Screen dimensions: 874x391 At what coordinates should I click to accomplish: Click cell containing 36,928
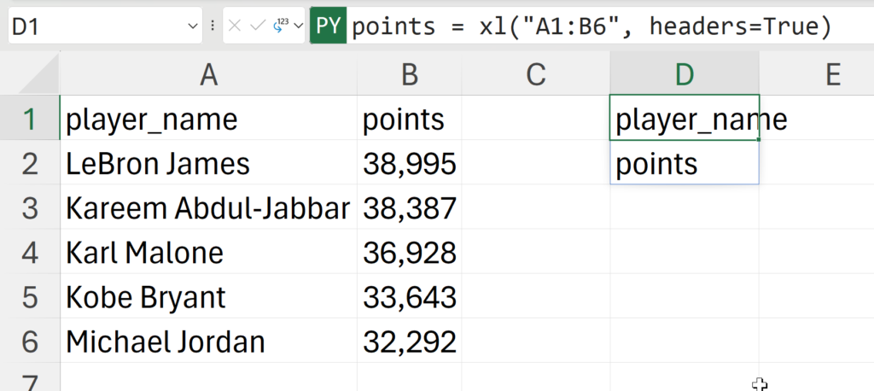tap(409, 253)
